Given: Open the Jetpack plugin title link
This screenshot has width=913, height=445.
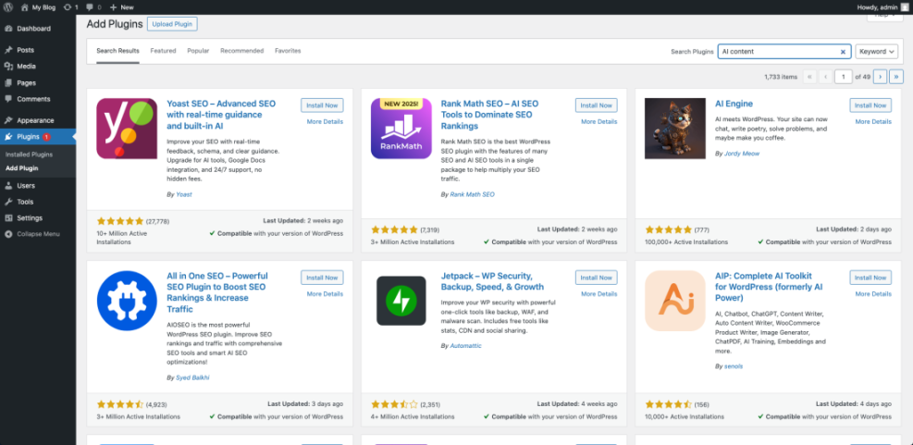Looking at the screenshot, I should 493,281.
